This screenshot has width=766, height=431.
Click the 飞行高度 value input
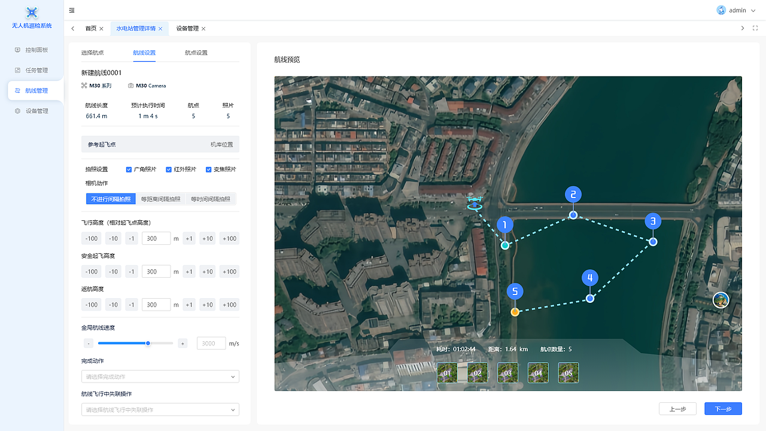(156, 238)
